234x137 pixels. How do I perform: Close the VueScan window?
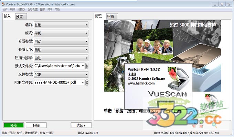[x=229, y=4]
